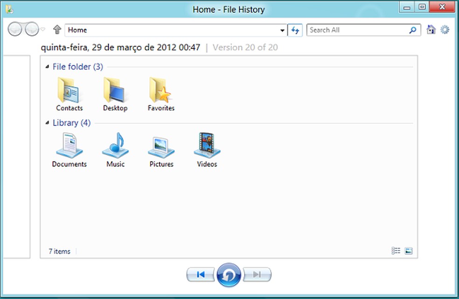
Task: Open the Contacts folder
Action: tap(70, 94)
